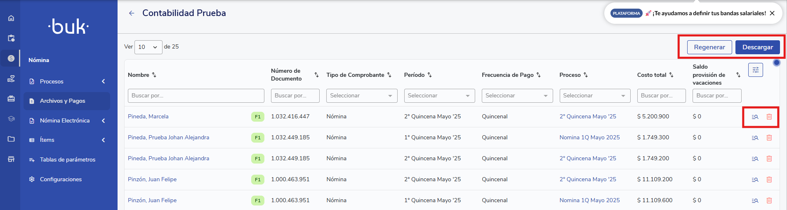Screen dimensions: 787x210
Task: Open the folder icon in left rail
Action: click(x=11, y=139)
